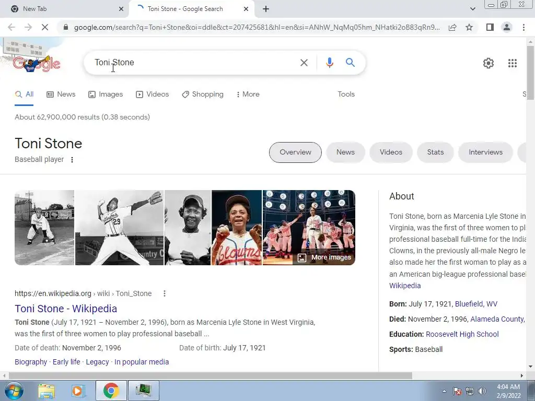Viewport: 535px width, 401px height.
Task: Open the Early life sitelink
Action: click(66, 362)
